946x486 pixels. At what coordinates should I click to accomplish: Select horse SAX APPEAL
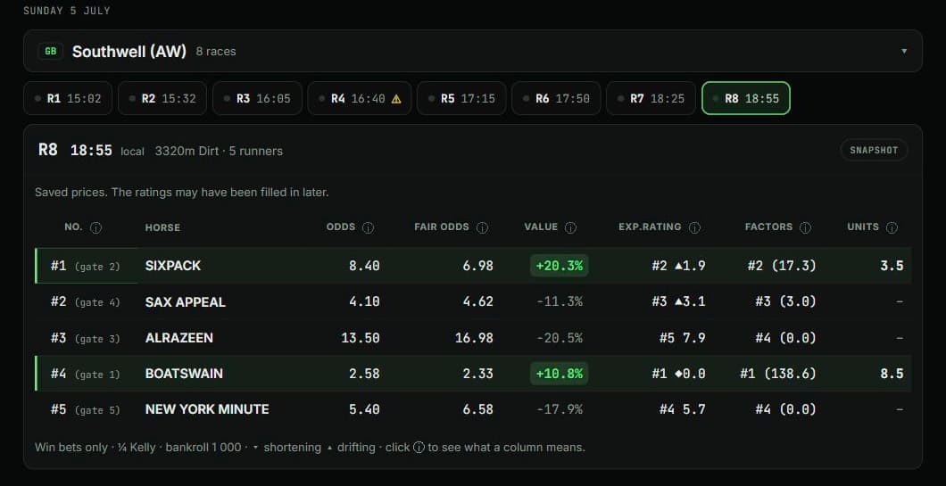pyautogui.click(x=186, y=302)
